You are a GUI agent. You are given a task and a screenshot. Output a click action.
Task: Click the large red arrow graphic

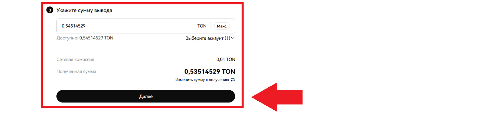pyautogui.click(x=277, y=97)
